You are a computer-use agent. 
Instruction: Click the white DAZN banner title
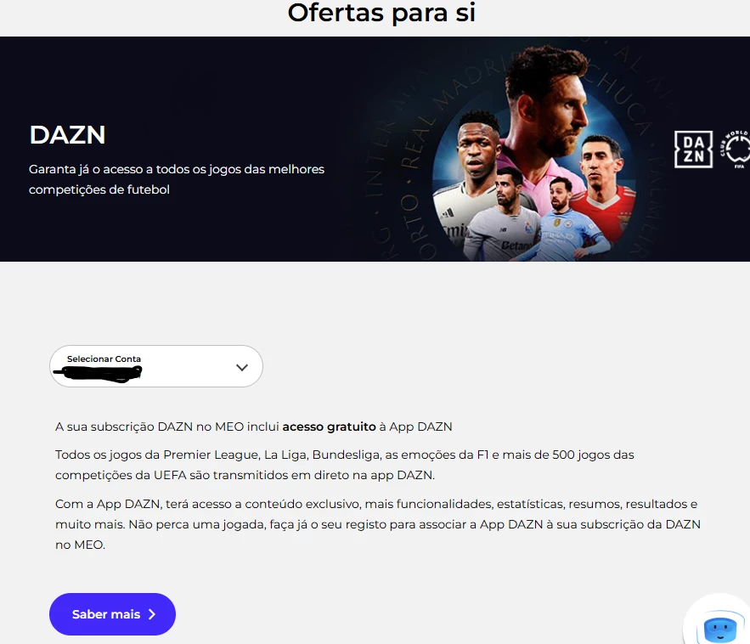67,135
